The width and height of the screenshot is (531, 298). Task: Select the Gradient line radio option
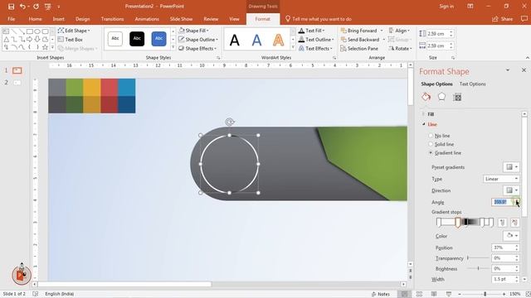tap(445, 153)
